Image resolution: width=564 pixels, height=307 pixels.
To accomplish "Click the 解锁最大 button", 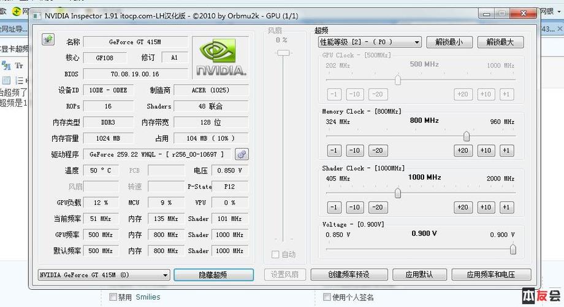I will click(x=500, y=42).
